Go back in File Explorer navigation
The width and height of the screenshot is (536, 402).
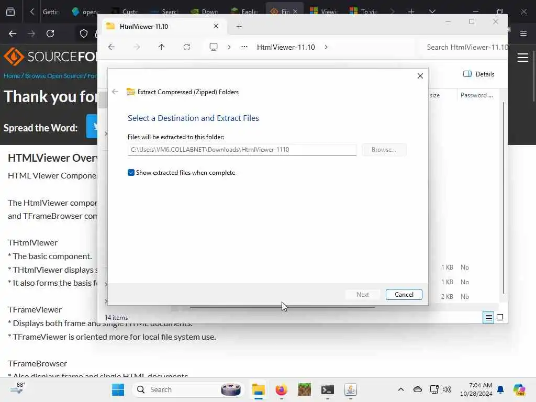111,47
